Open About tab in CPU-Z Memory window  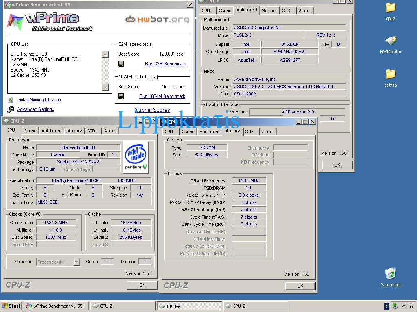(x=268, y=132)
